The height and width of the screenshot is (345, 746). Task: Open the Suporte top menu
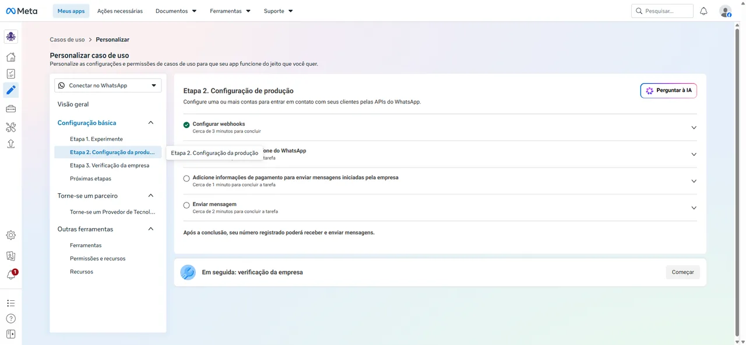coord(278,11)
